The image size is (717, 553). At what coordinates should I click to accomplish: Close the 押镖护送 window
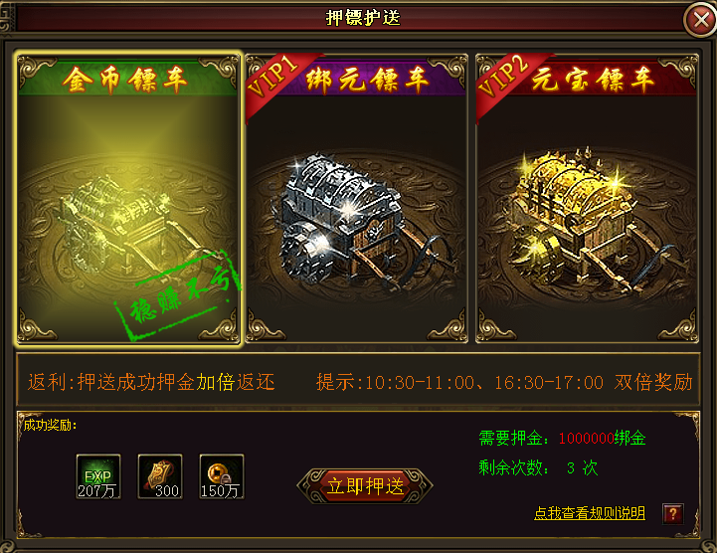(x=700, y=20)
